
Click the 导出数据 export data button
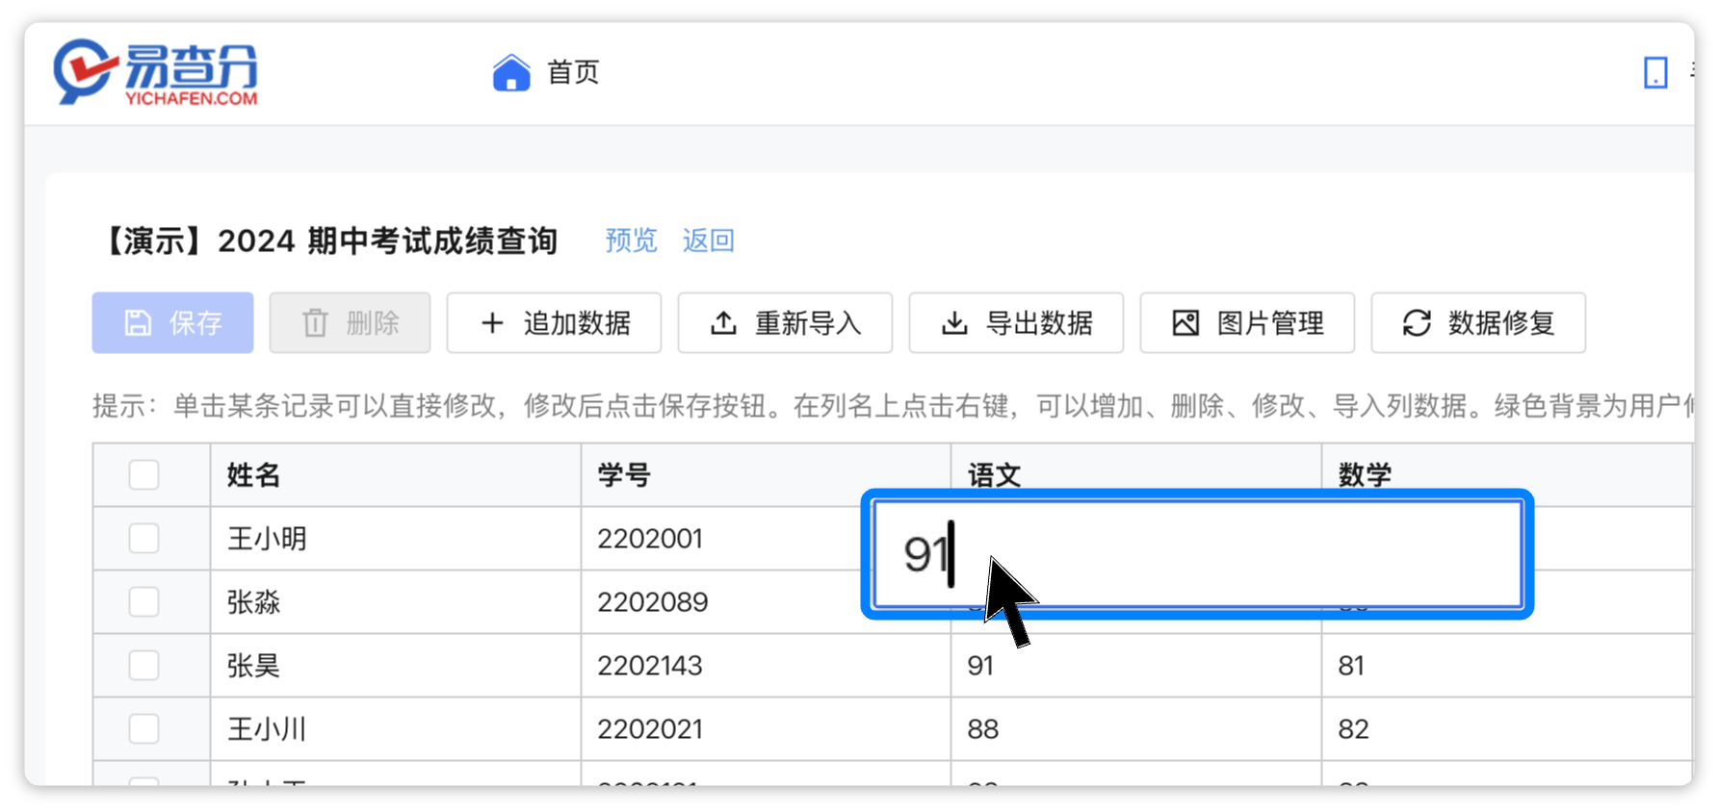(1016, 323)
